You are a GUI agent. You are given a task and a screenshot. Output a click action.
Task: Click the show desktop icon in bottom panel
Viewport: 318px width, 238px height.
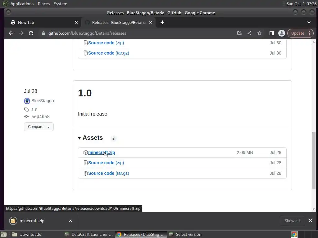(x=4, y=234)
